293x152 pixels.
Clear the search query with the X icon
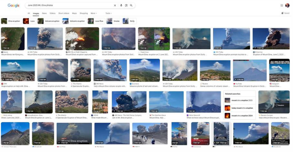(115, 6)
